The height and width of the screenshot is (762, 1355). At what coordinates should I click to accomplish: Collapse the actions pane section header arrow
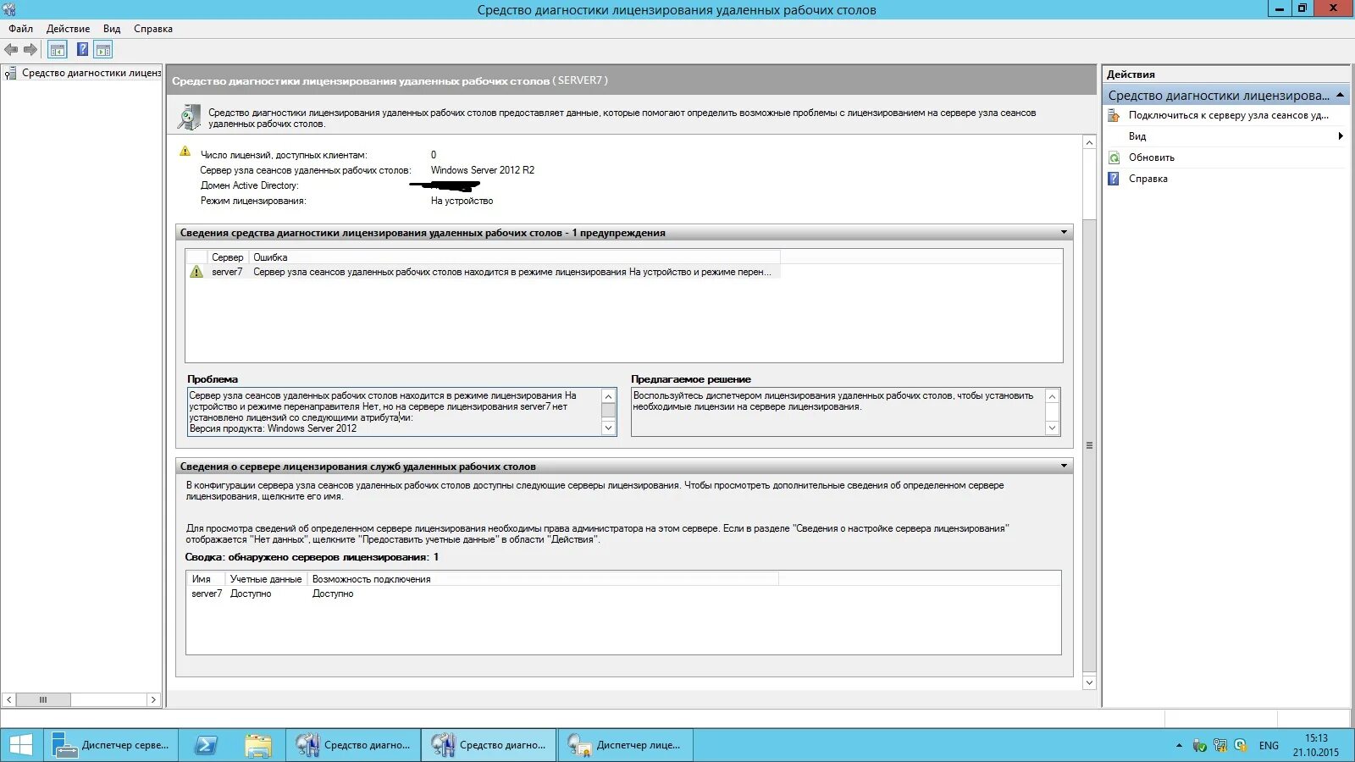click(1340, 95)
